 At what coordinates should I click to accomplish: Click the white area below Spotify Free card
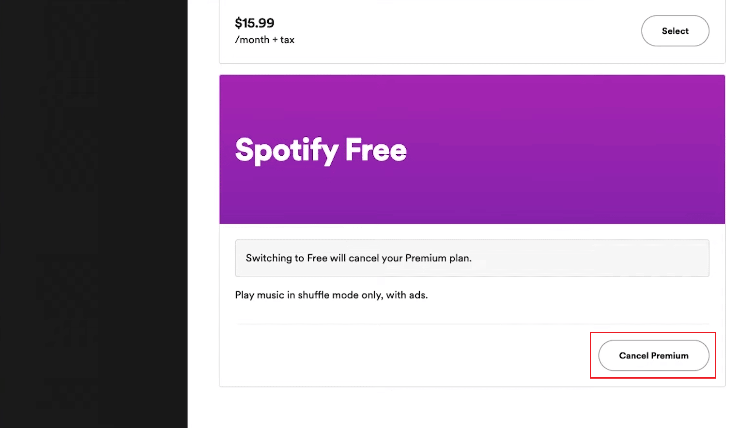(x=472, y=408)
